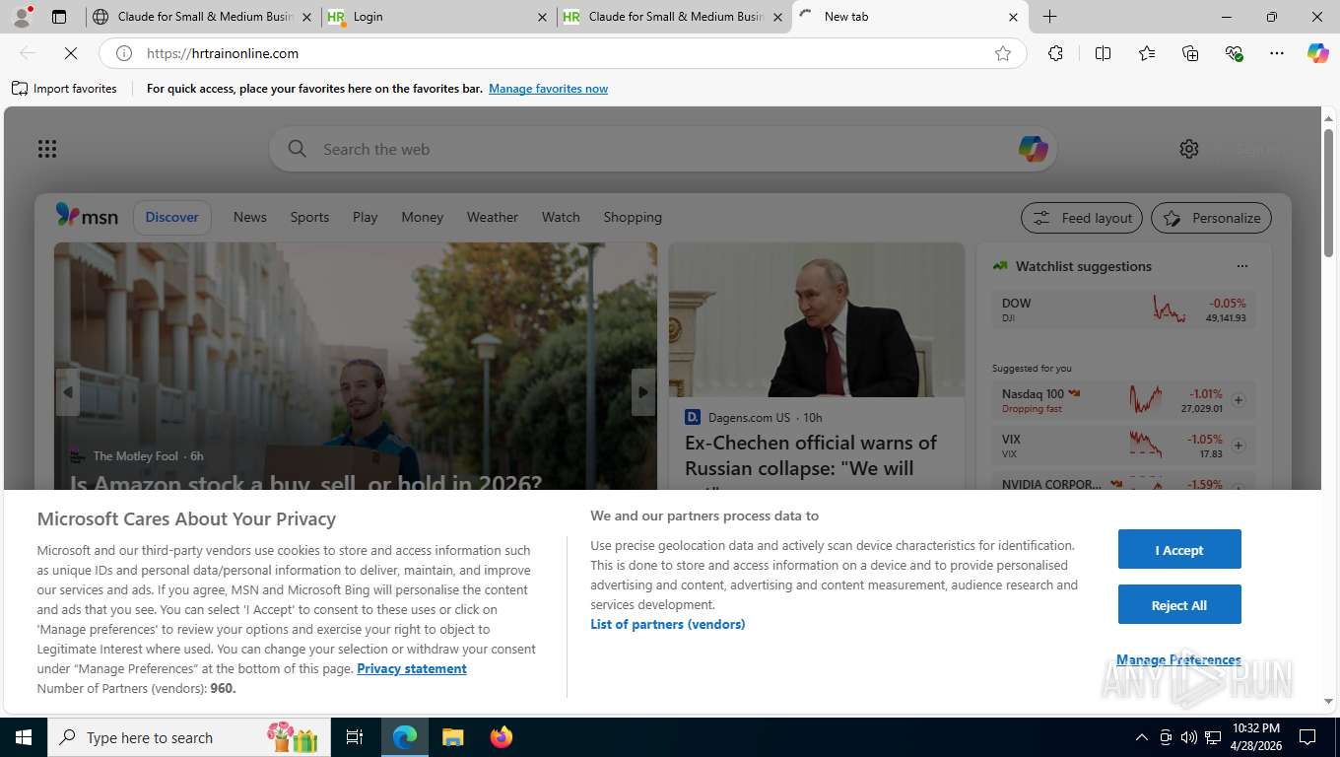The height and width of the screenshot is (757, 1340).
Task: Open Favorites hub icon
Action: 1147,53
